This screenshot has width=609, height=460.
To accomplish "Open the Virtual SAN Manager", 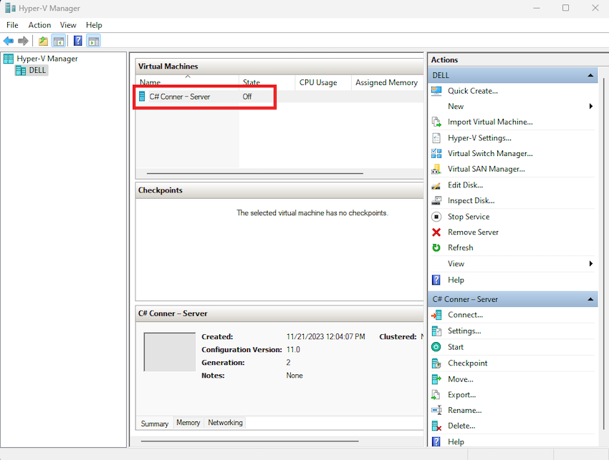I will [479, 169].
